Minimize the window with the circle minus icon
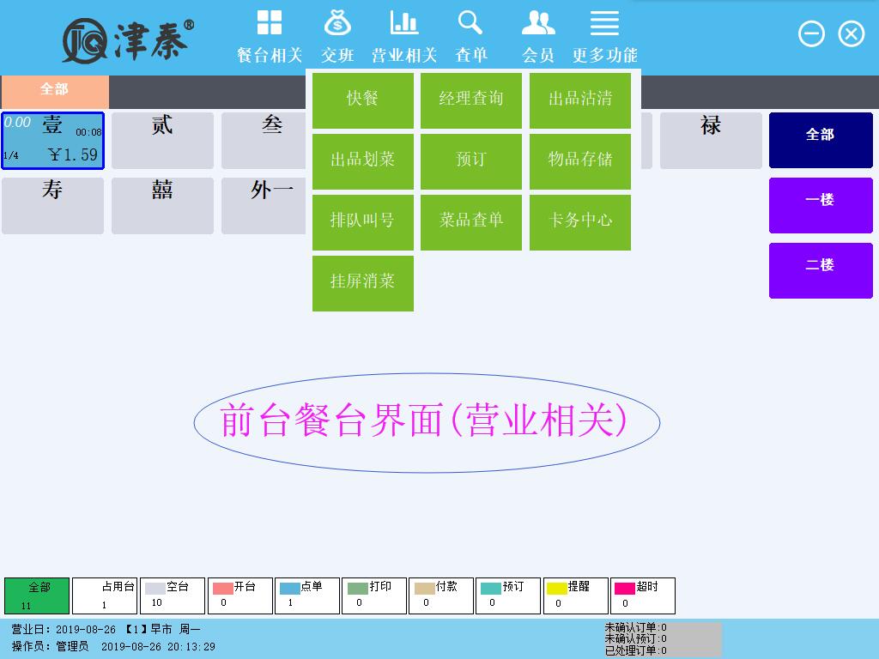This screenshot has height=659, width=879. pos(811,33)
